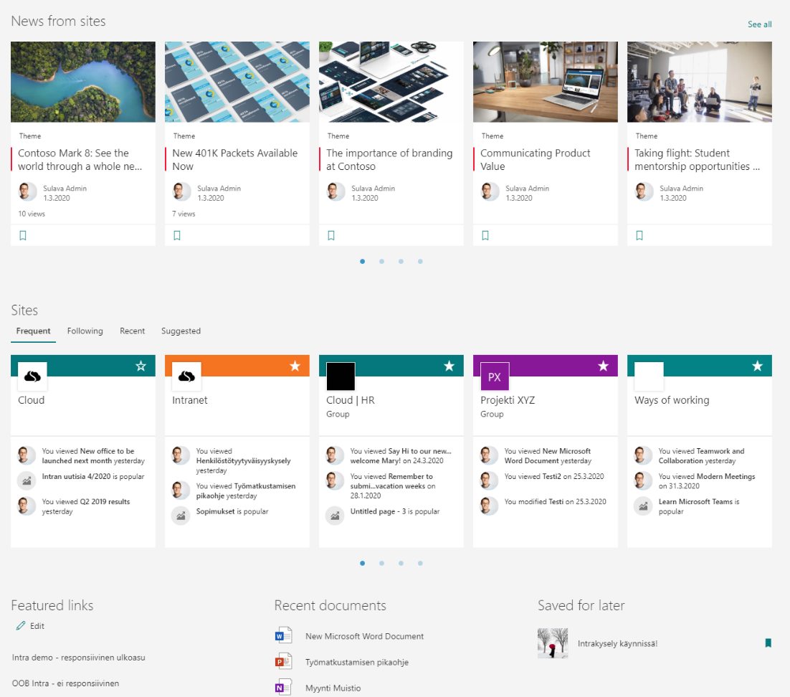Unfollow the Intranet site using its star

[295, 366]
